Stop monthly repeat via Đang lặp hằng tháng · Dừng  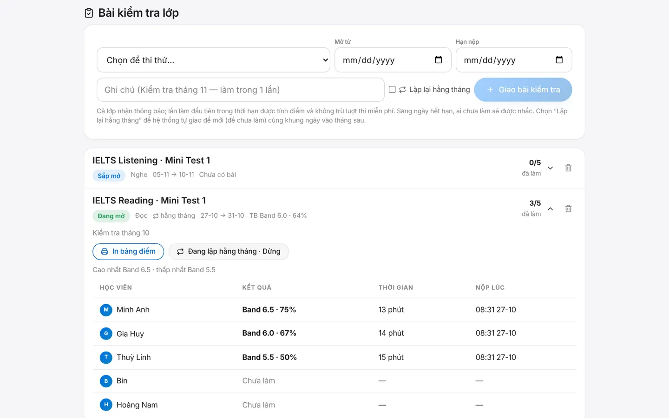tap(229, 251)
